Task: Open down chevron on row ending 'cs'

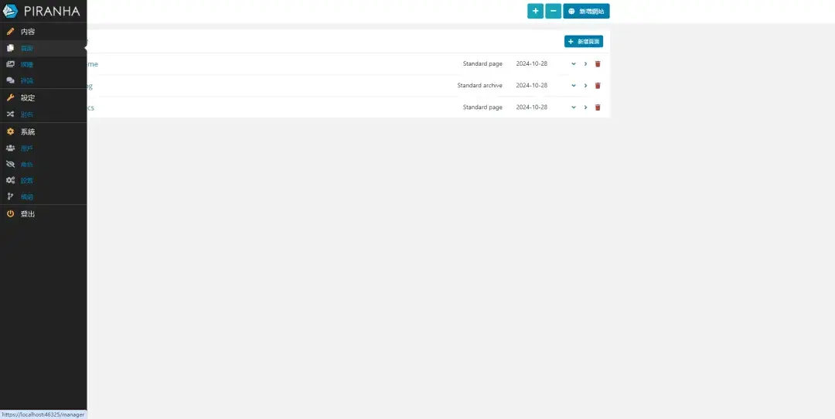Action: [574, 107]
